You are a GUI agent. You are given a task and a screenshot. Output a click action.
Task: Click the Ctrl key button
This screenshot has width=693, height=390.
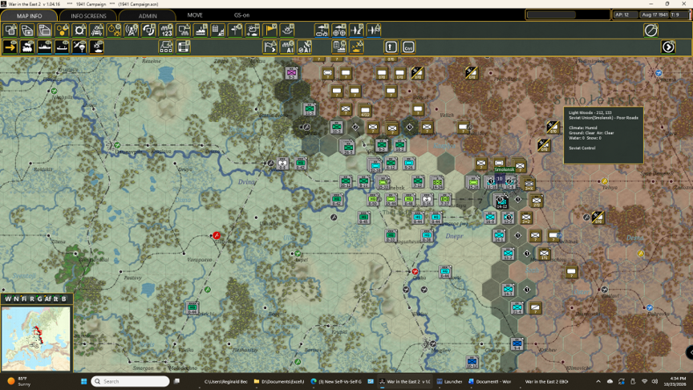[408, 47]
